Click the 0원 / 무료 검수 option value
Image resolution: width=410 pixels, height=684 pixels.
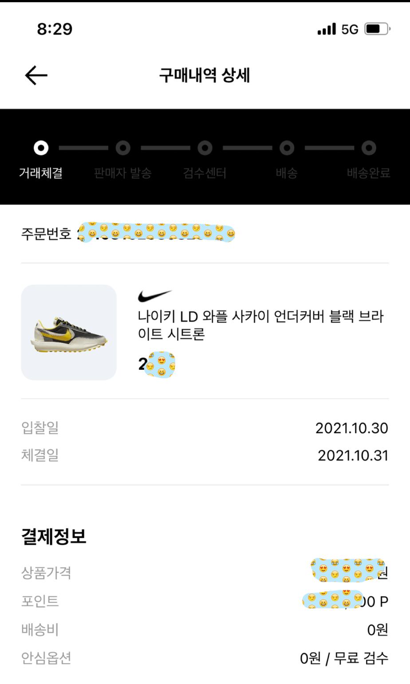coord(344,658)
